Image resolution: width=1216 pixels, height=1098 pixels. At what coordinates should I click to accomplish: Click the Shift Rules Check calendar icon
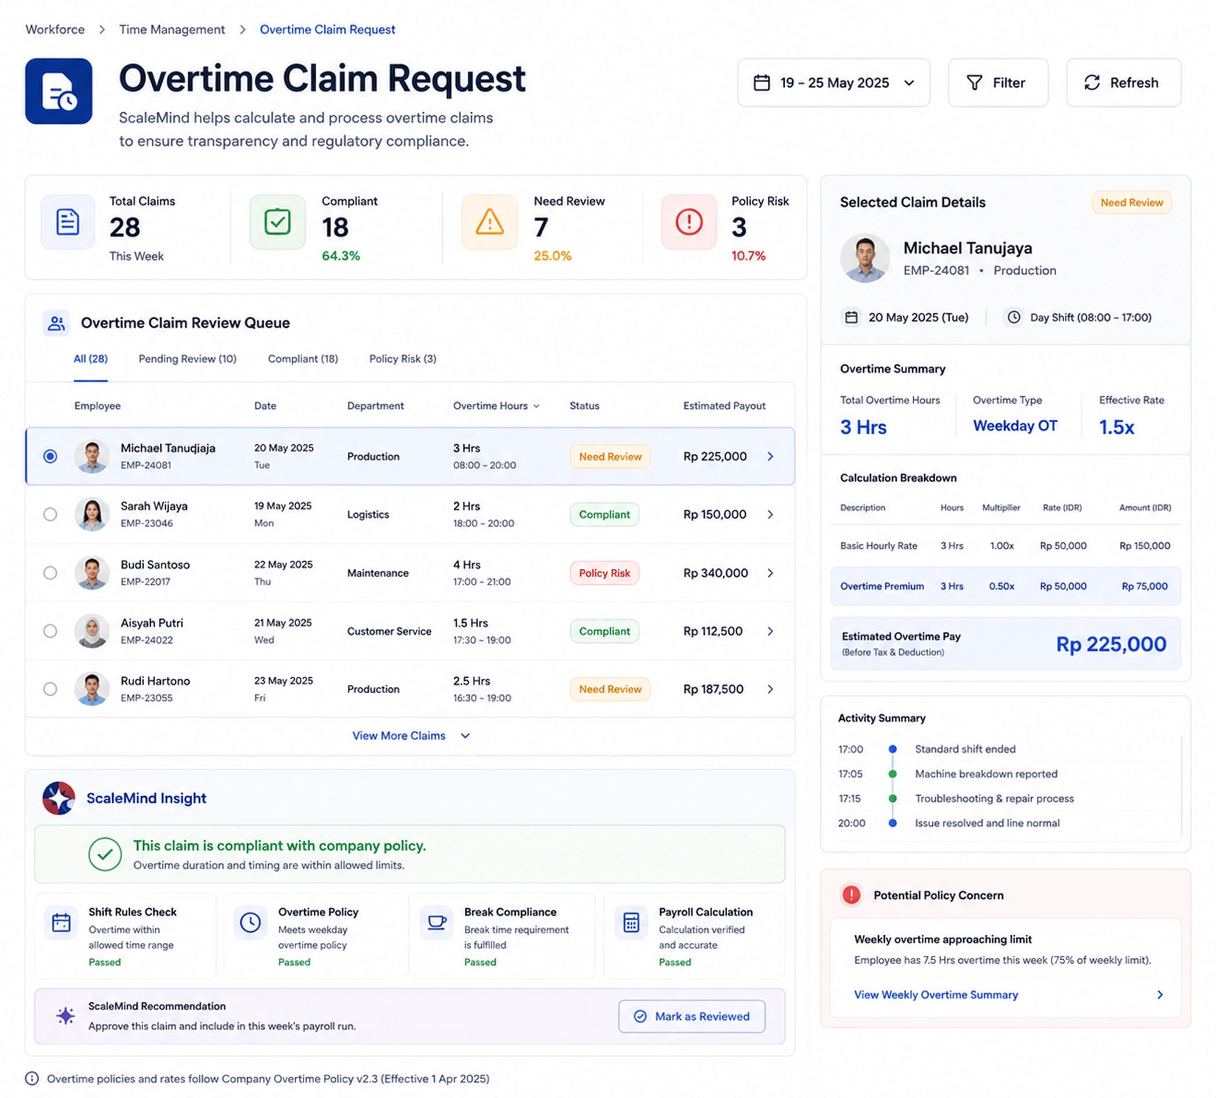tap(61, 923)
